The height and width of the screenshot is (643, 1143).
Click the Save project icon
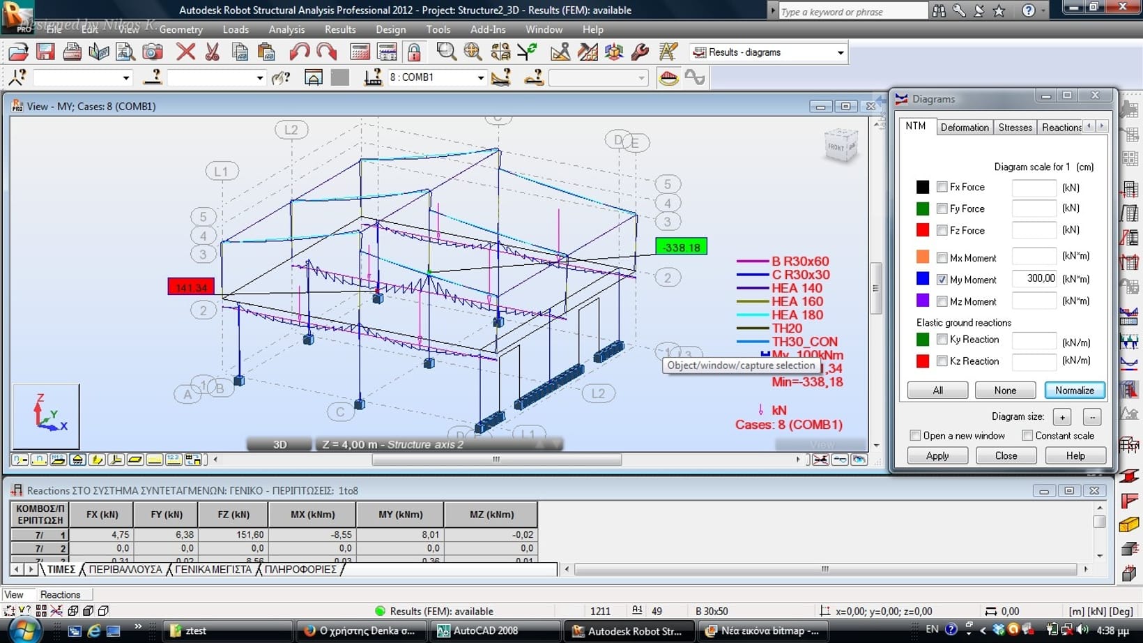pos(45,52)
